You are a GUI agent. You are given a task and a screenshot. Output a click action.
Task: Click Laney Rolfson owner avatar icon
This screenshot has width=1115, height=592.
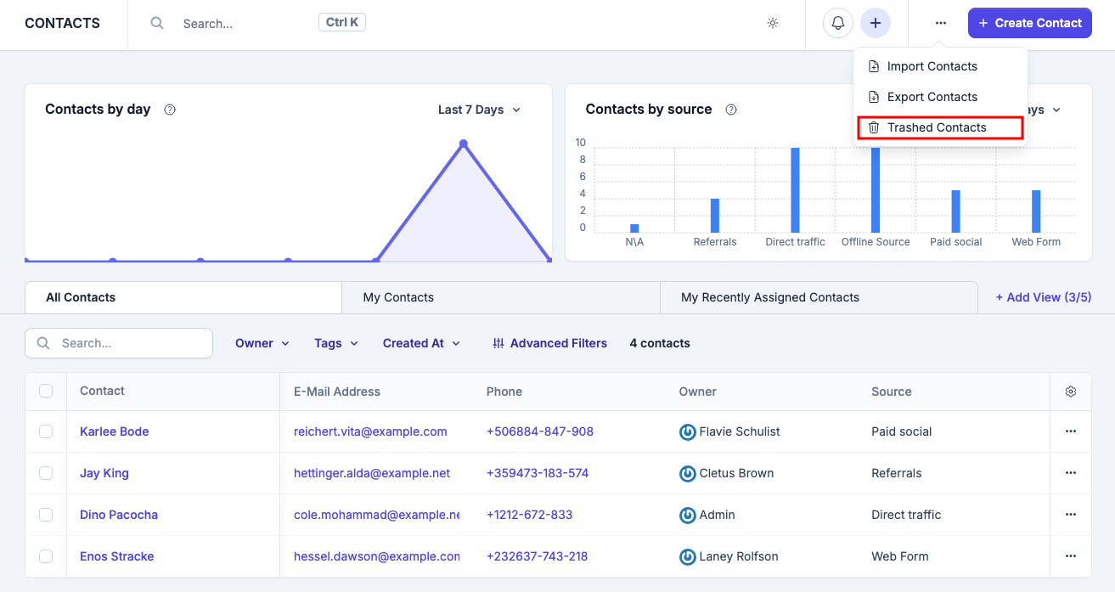[x=688, y=556]
